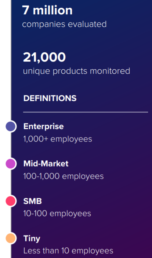Select the 10-100 employees description

pos(57,213)
